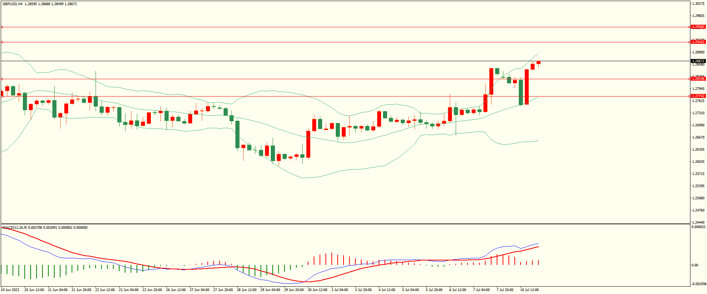Screen dimensions: 707x294
Task: Grab left anchor of the 1.28196 line
Action: point(2,79)
